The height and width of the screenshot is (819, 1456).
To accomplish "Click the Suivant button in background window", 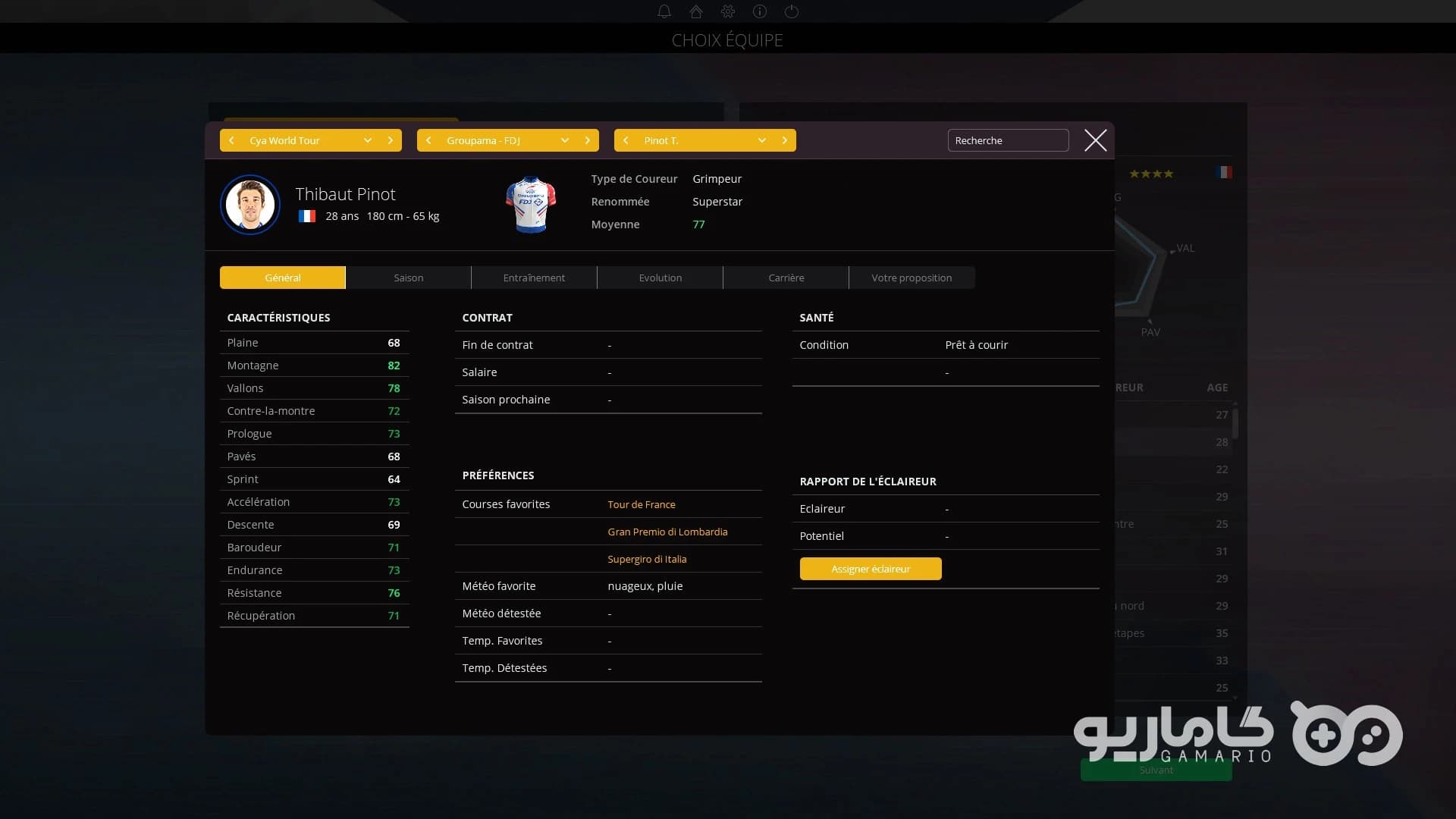I will coord(1156,770).
